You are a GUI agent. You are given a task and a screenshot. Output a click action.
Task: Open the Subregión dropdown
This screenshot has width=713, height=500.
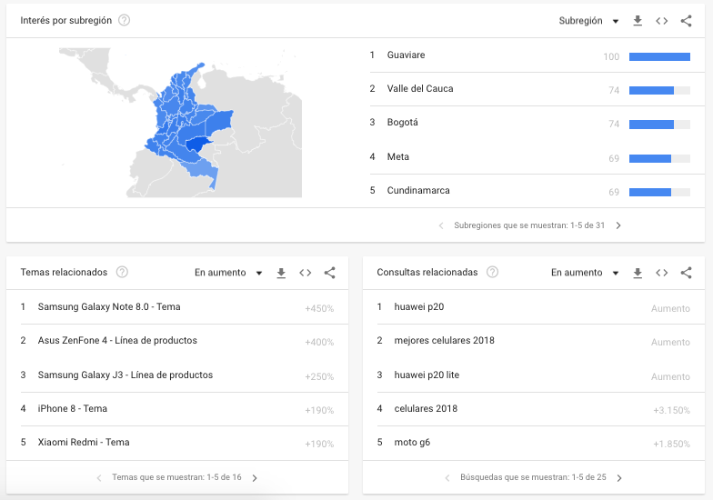589,21
